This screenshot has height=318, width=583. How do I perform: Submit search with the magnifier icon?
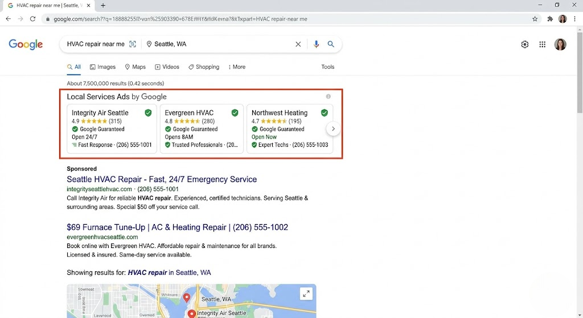point(331,44)
